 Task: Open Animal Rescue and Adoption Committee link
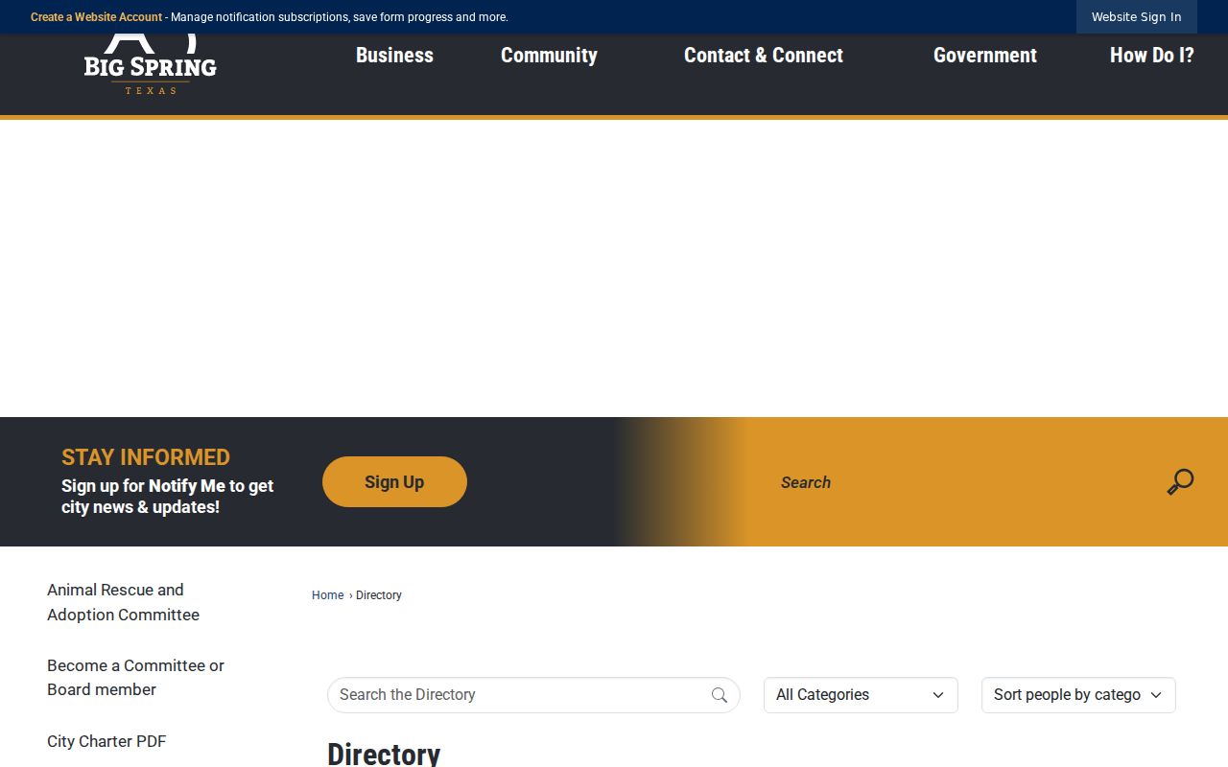pyautogui.click(x=123, y=602)
